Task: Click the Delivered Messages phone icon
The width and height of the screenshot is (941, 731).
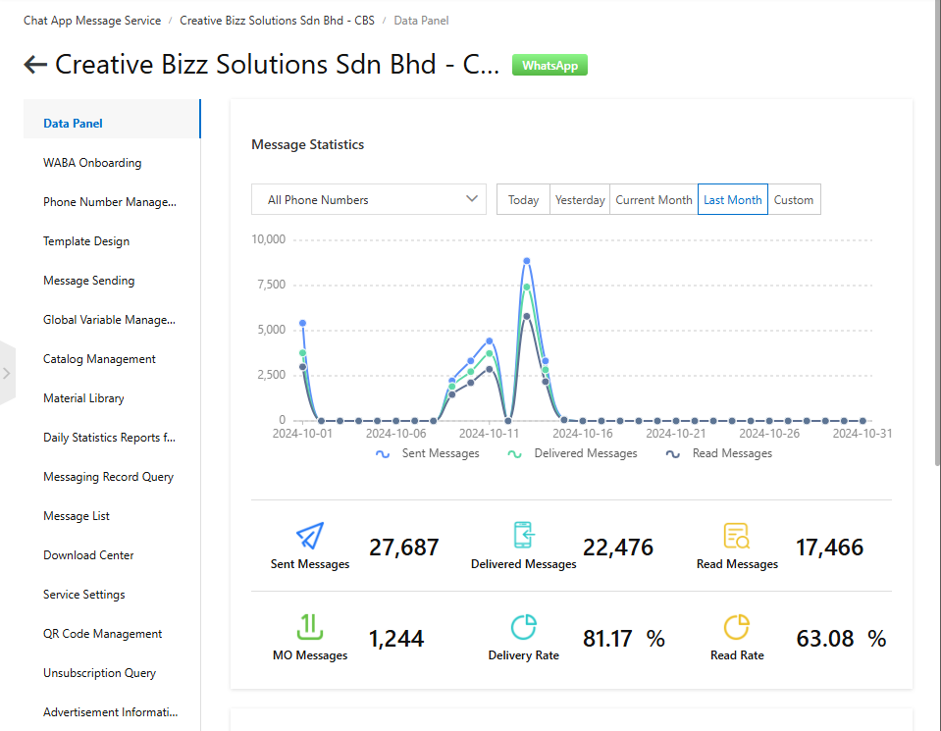Action: (x=524, y=536)
